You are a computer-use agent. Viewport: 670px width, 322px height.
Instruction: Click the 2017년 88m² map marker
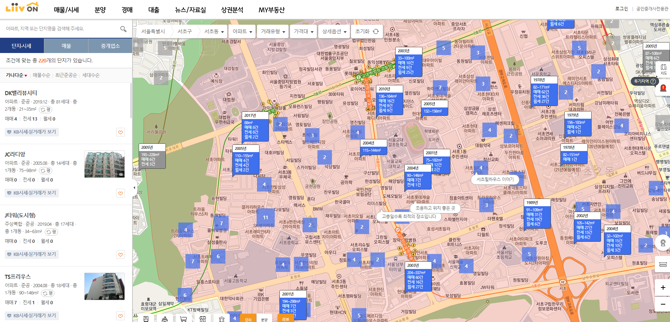[255, 126]
